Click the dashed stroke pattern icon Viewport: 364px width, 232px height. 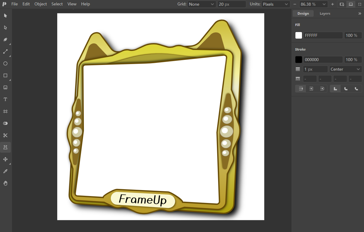(298, 79)
